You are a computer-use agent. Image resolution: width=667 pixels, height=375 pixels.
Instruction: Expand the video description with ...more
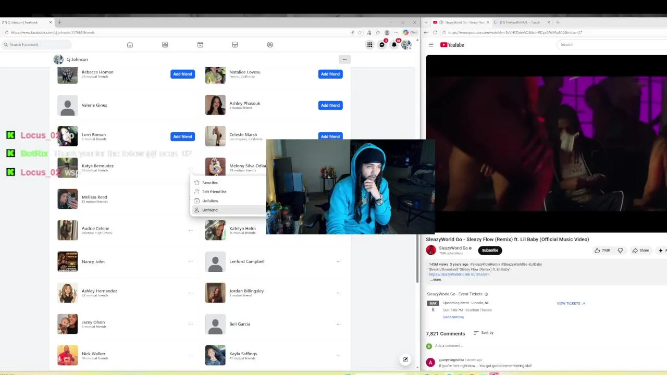pos(435,280)
